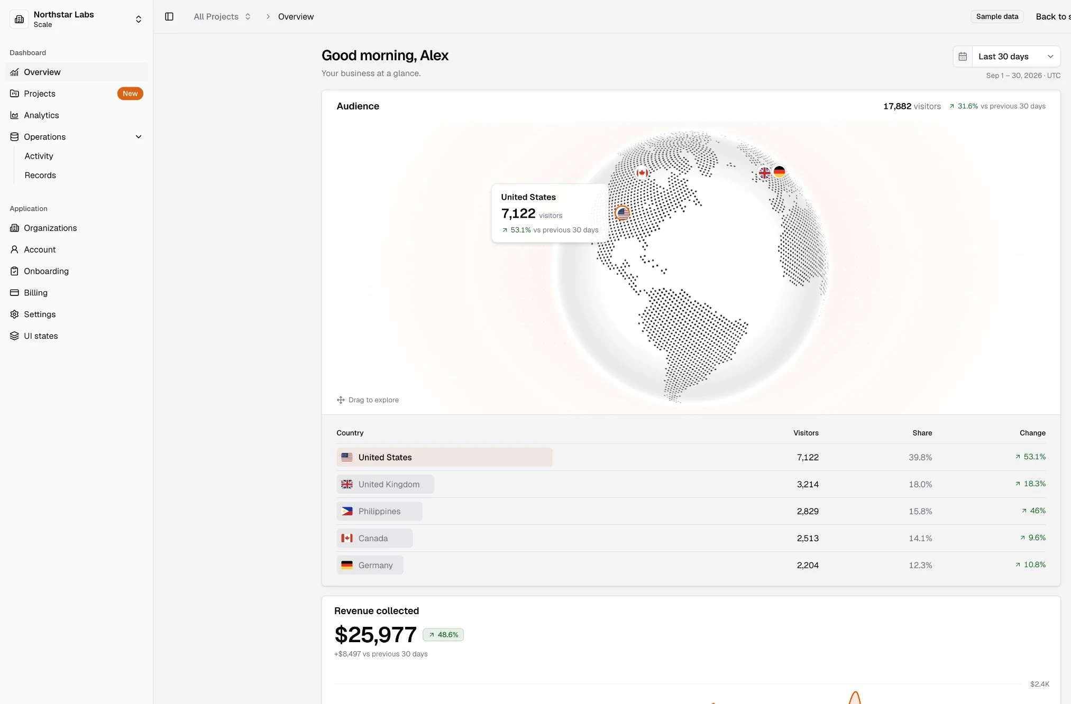The height and width of the screenshot is (704, 1071).
Task: Open All Projects breadcrumb dropdown
Action: click(x=222, y=17)
